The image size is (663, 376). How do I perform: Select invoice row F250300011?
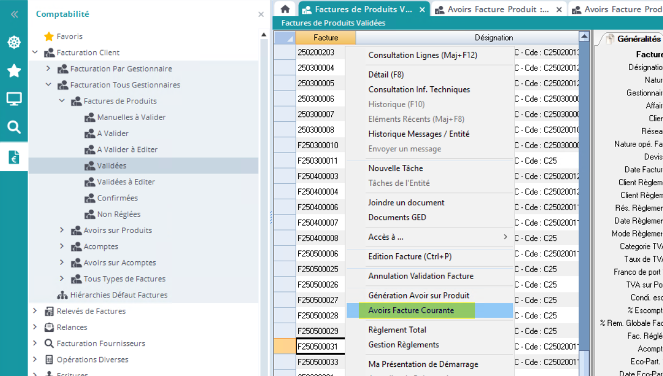coord(318,161)
